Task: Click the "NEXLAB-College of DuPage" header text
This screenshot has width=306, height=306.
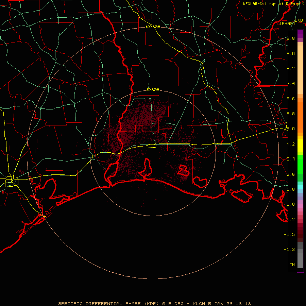Action: [272, 4]
